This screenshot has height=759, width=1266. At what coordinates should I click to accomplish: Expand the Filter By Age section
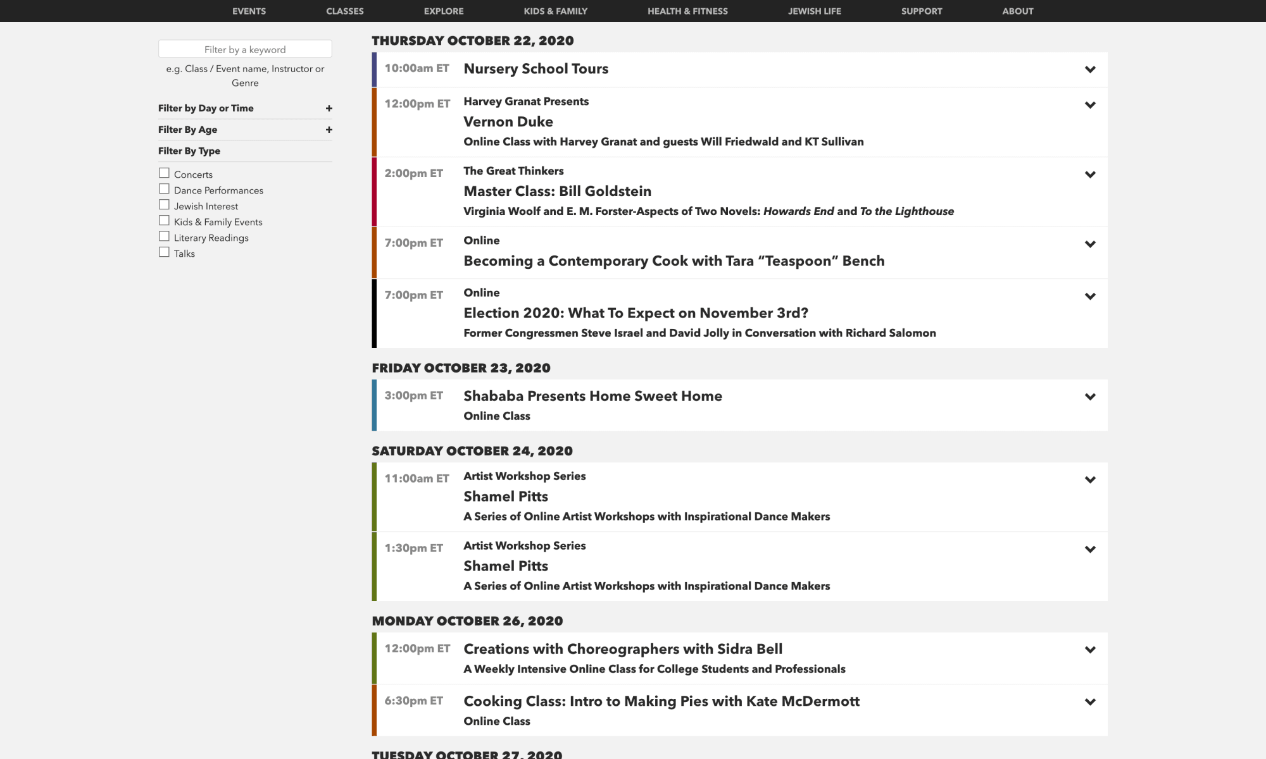click(x=329, y=129)
